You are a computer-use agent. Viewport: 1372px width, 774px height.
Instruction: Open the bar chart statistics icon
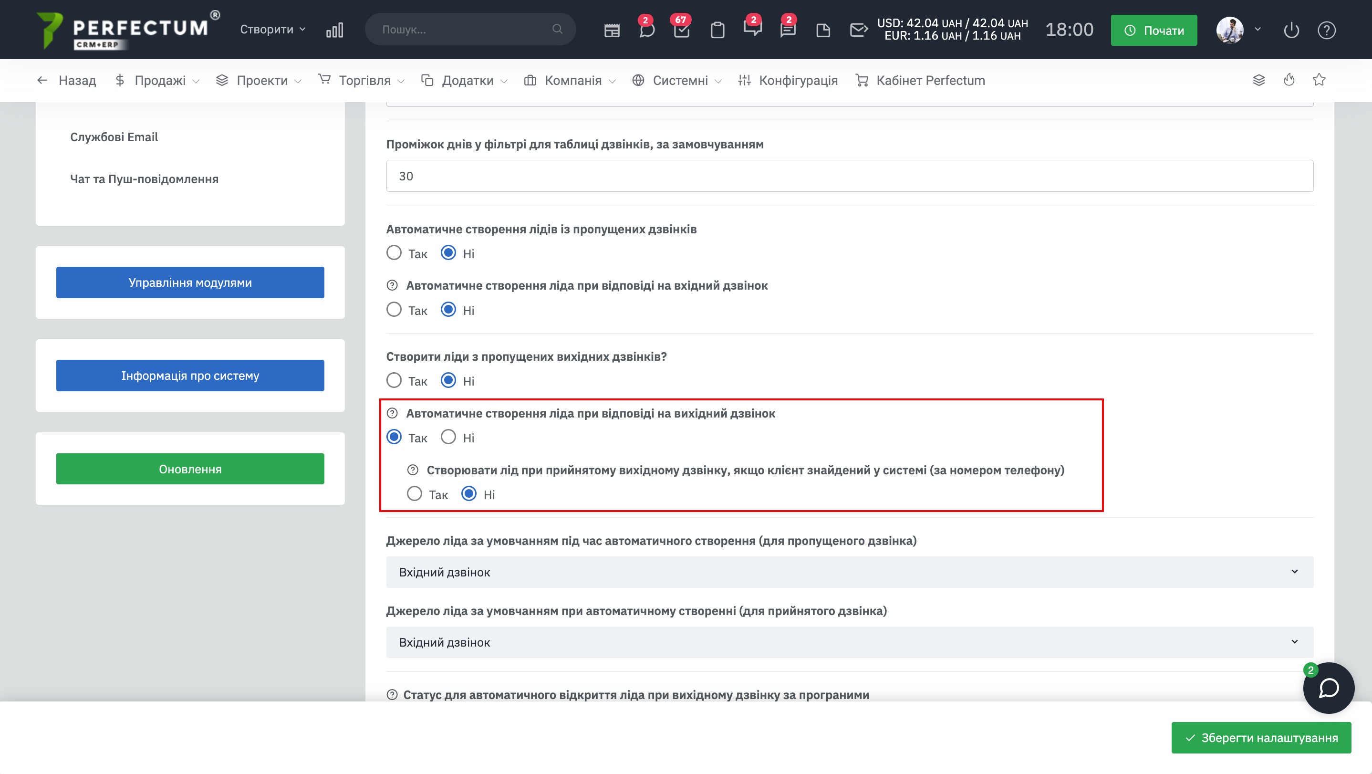[x=334, y=30]
